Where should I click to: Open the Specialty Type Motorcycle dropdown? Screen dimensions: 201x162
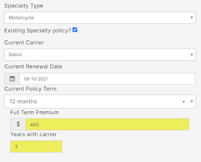pos(100,18)
